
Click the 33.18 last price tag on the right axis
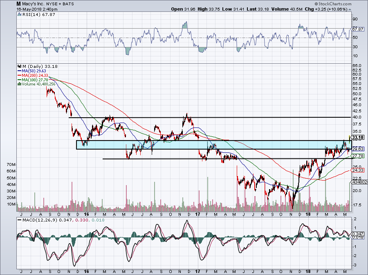click(x=358, y=138)
